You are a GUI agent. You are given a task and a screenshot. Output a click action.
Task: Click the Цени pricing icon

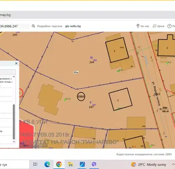point(154,26)
